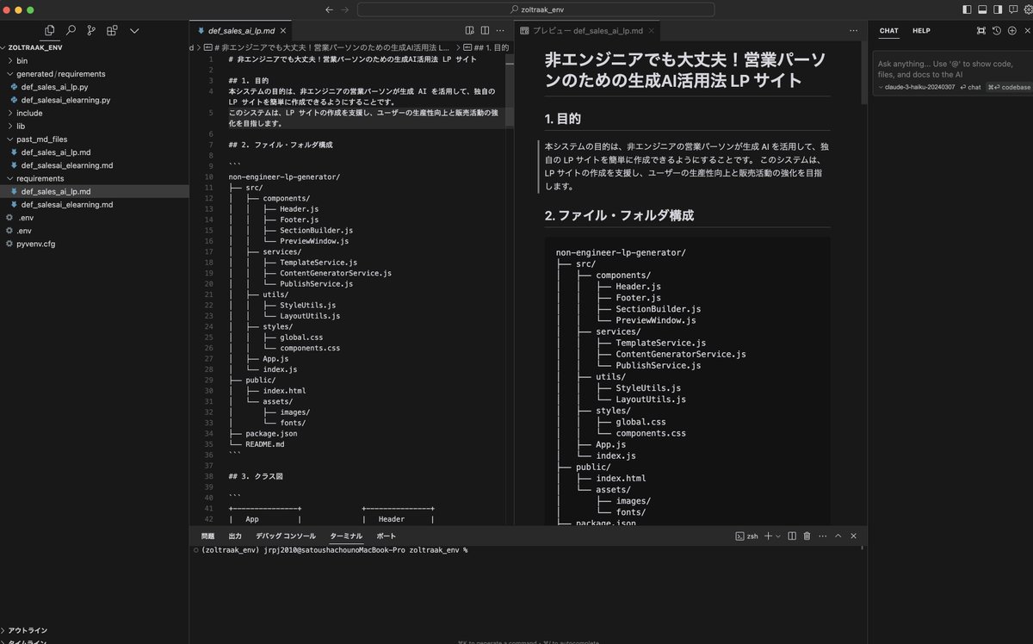Open def_sales_ai_lp.md under past_md_files
The image size is (1033, 644).
tap(94, 152)
